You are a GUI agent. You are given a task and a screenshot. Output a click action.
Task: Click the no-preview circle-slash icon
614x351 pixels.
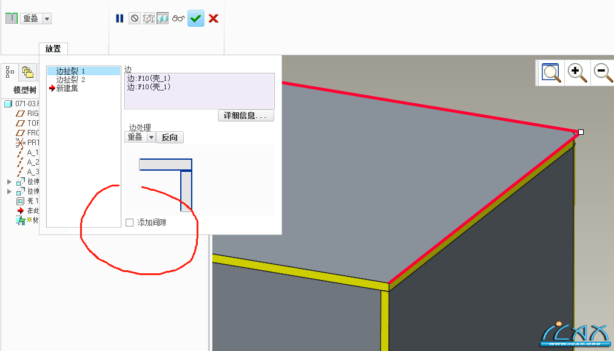[x=135, y=18]
